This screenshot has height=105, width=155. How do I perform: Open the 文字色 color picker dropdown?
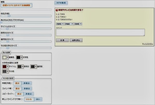click(x=19, y=57)
